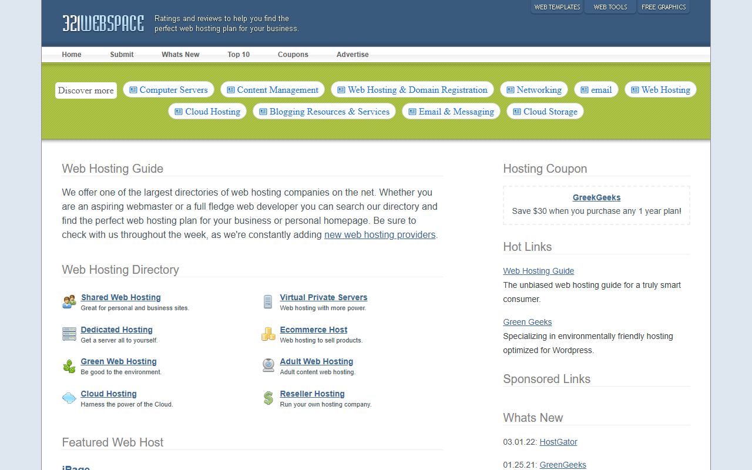This screenshot has width=752, height=470.
Task: Open the Web Tools top tab
Action: tap(610, 7)
